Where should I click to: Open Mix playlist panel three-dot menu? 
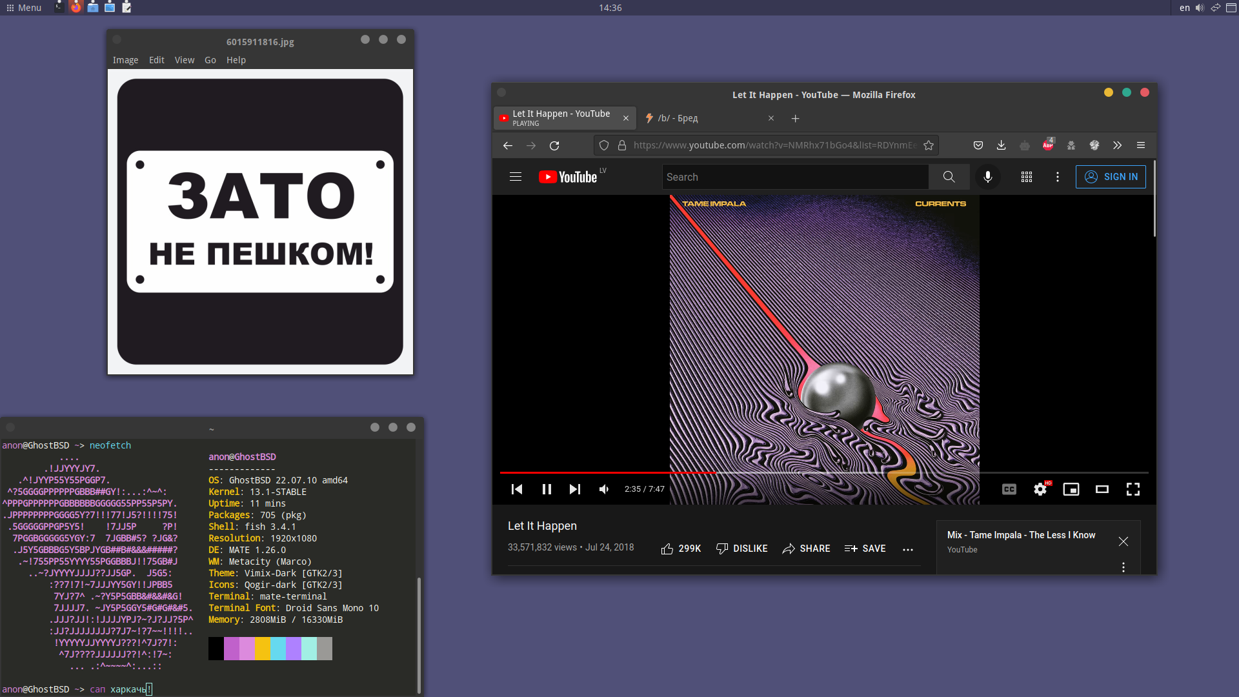tap(1123, 567)
